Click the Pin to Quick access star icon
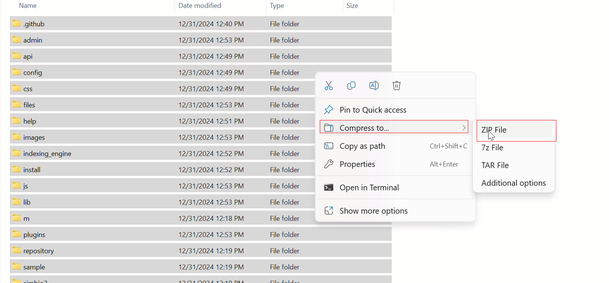This screenshot has width=609, height=283. [x=329, y=110]
